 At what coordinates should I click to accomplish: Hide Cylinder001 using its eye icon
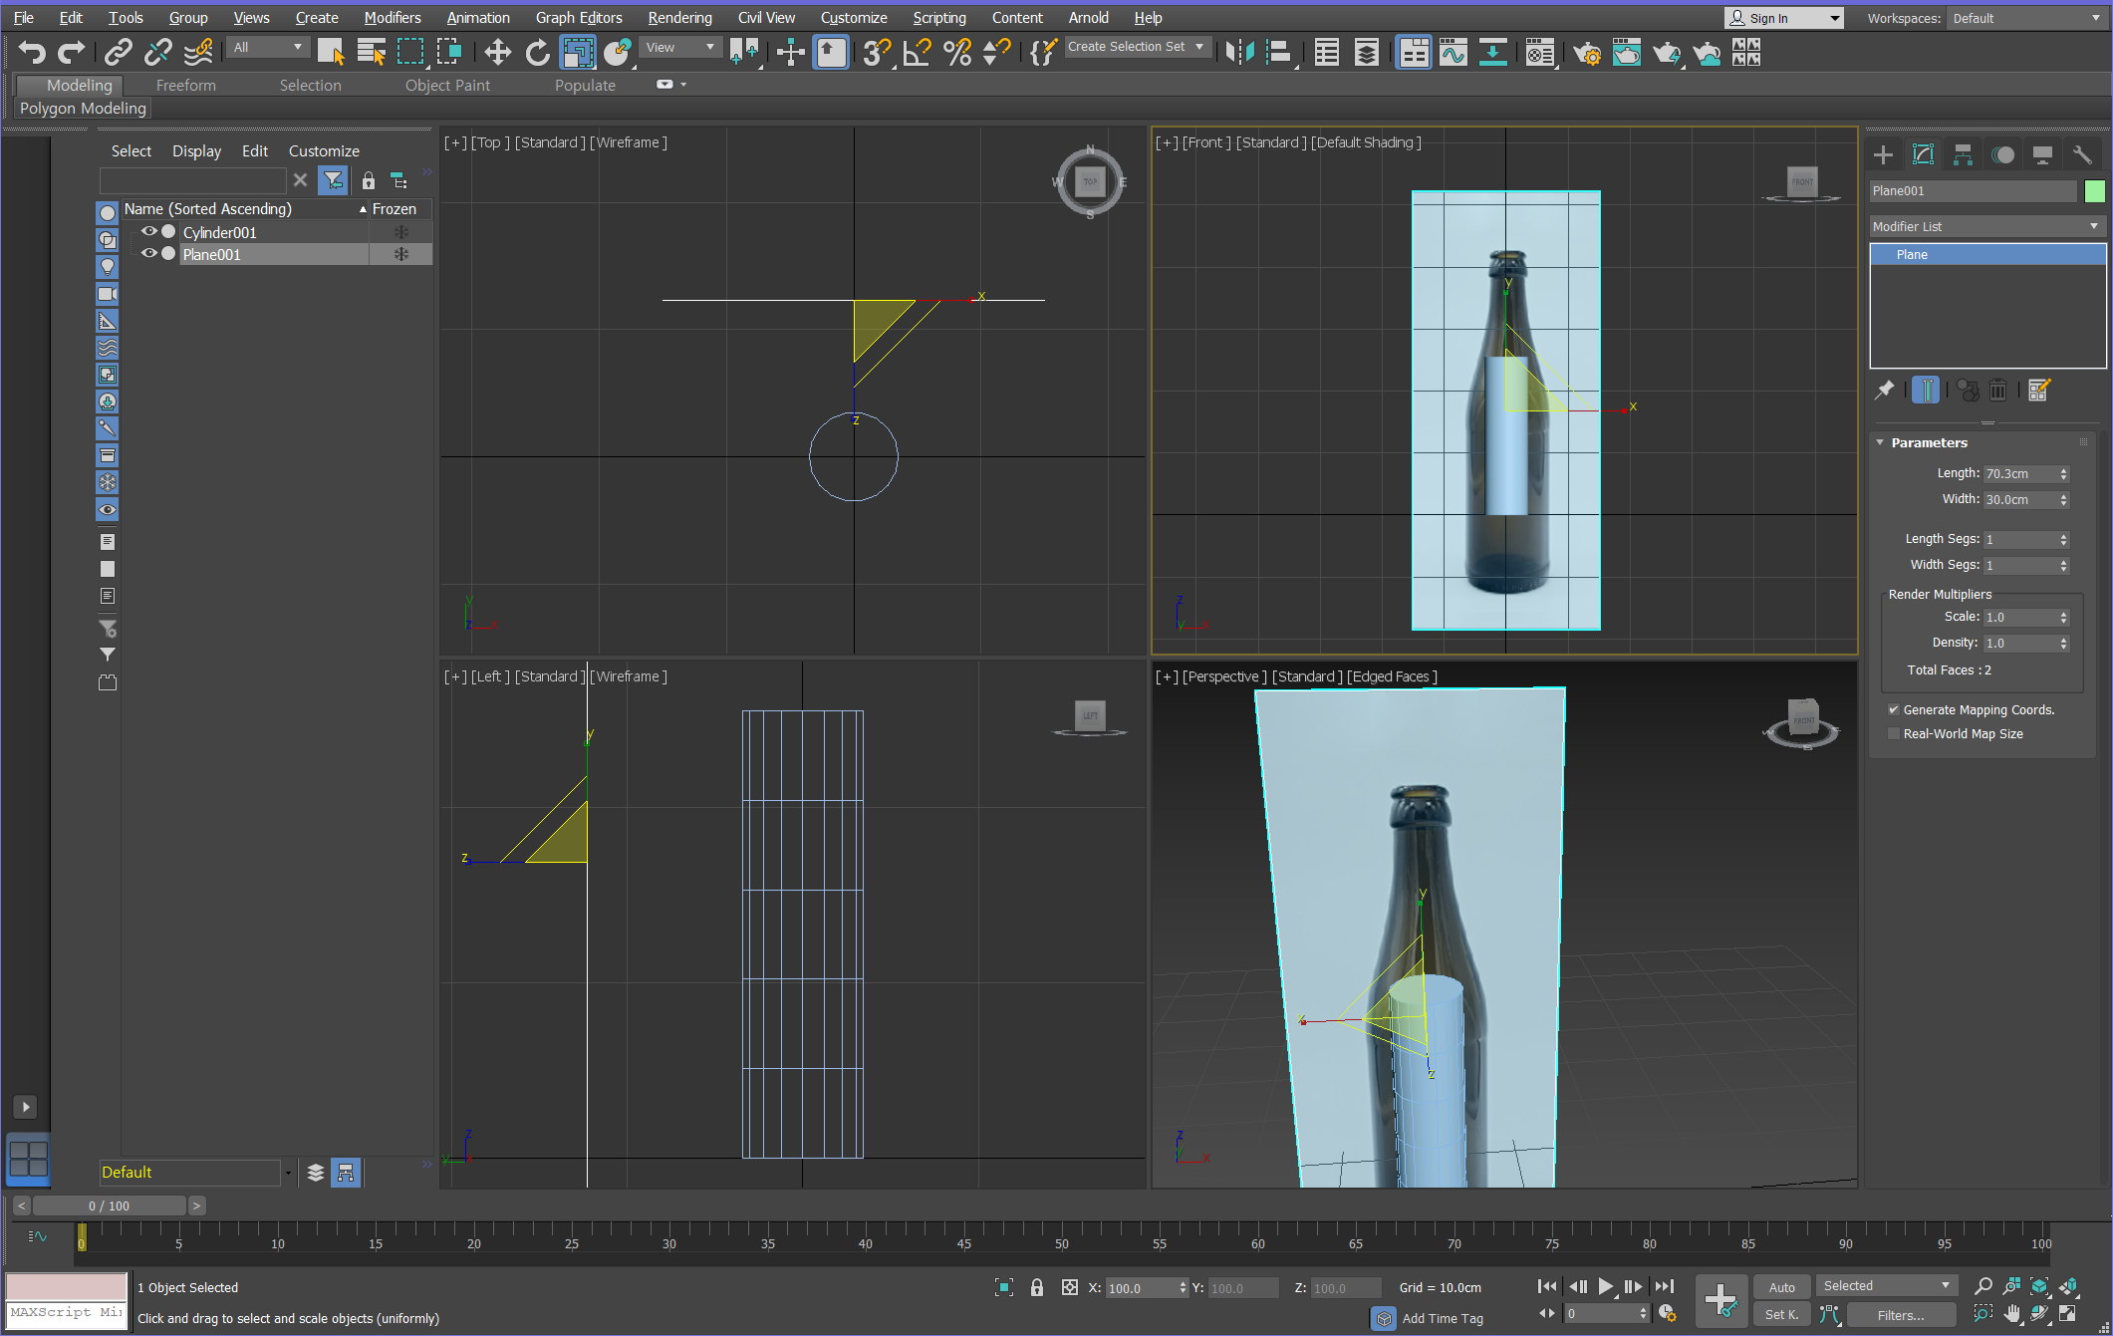click(x=148, y=231)
